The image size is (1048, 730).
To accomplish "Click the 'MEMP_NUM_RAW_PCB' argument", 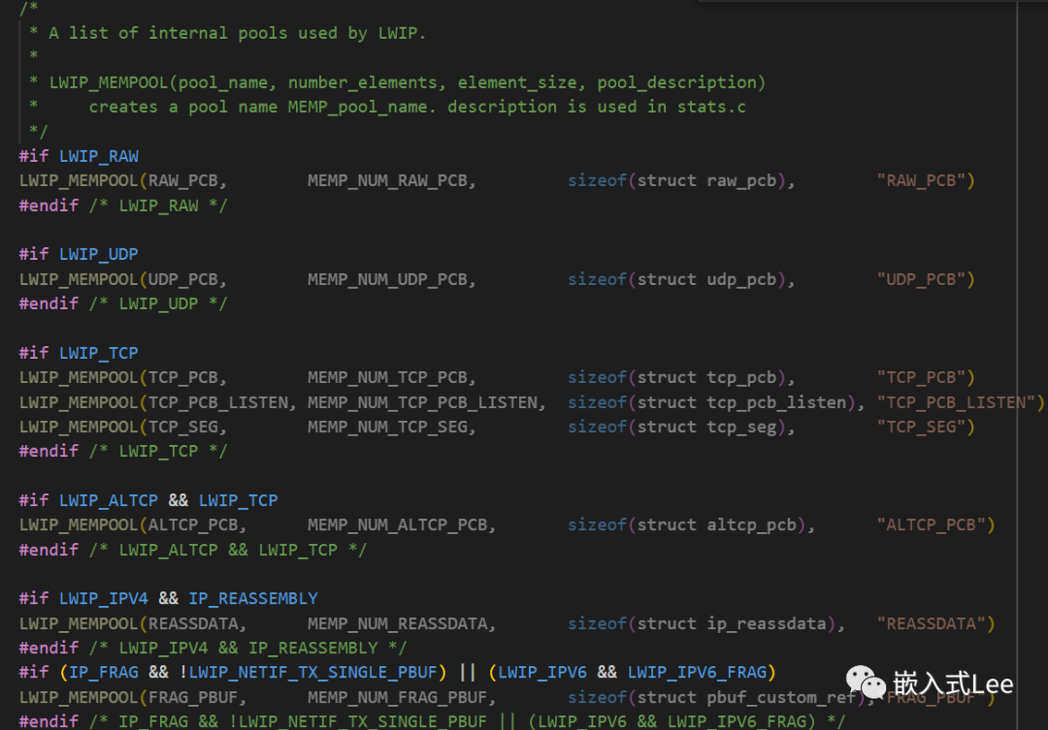I will [x=387, y=181].
